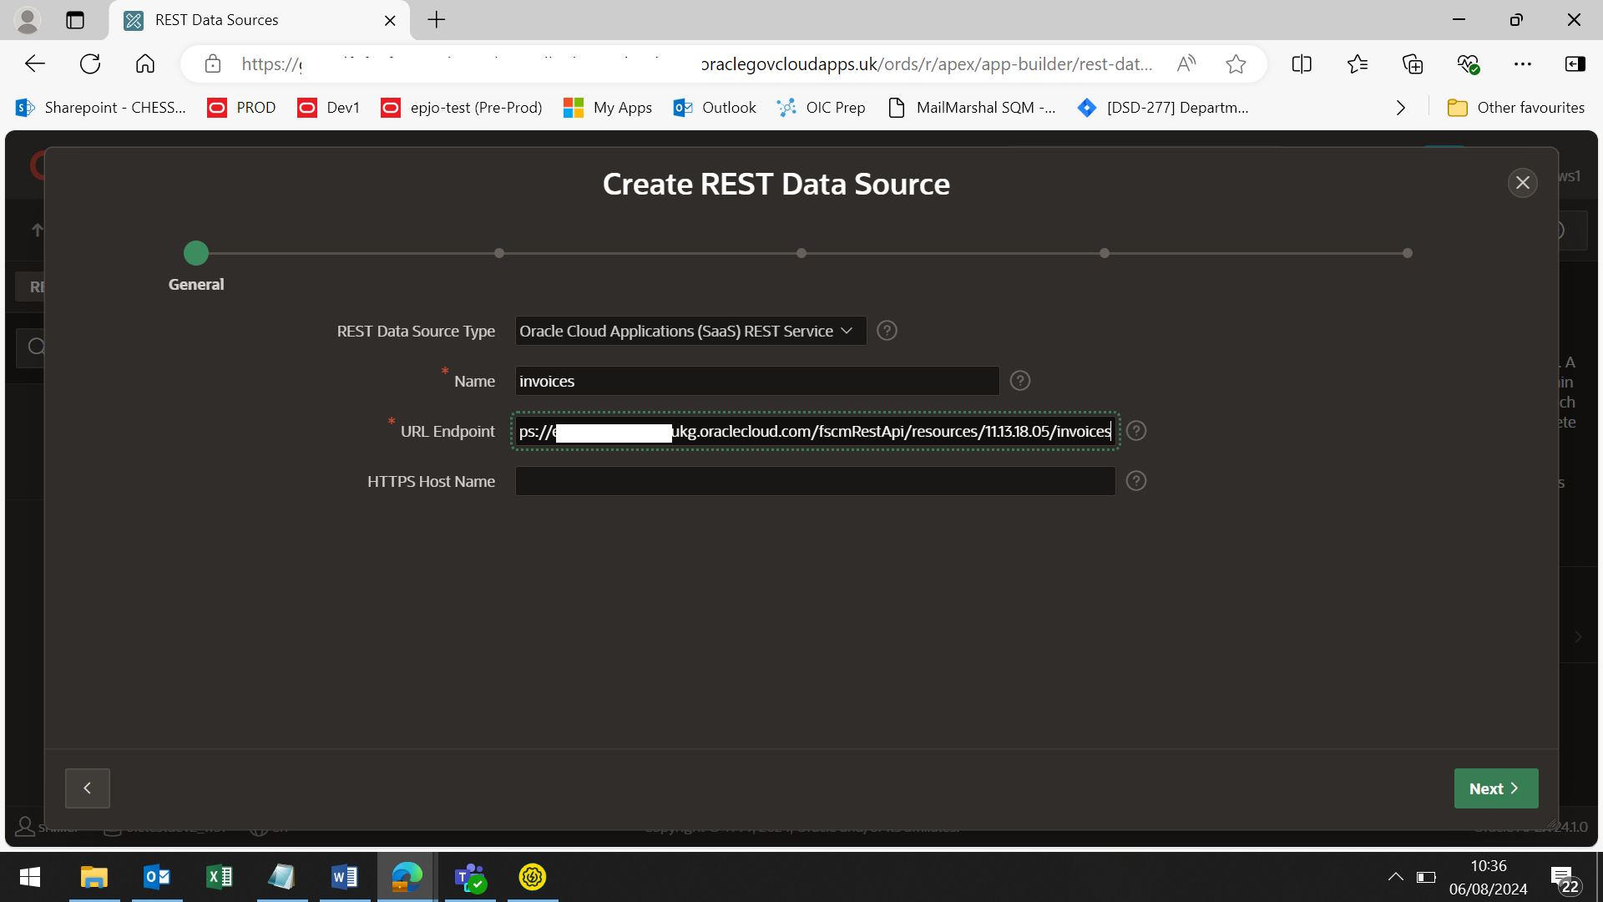This screenshot has width=1603, height=902.
Task: Select the General step marker
Action: pos(196,253)
